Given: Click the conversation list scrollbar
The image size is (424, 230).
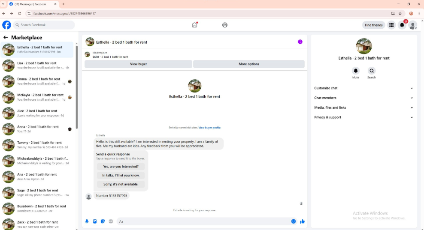Looking at the screenshot, I should tap(77, 87).
